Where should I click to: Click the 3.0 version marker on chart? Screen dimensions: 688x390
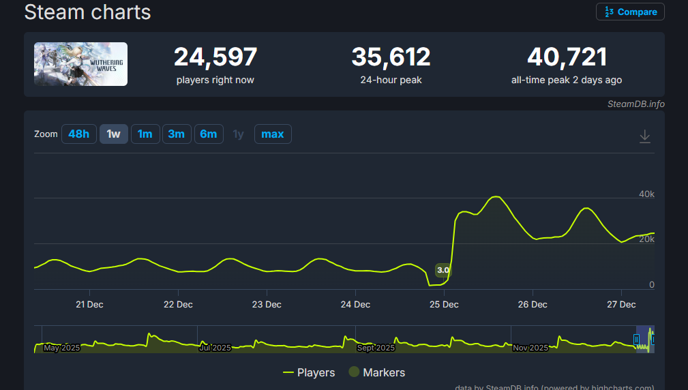[443, 270]
